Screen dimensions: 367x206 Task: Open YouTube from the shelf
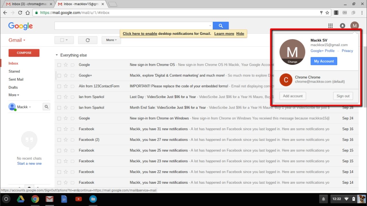click(x=79, y=199)
